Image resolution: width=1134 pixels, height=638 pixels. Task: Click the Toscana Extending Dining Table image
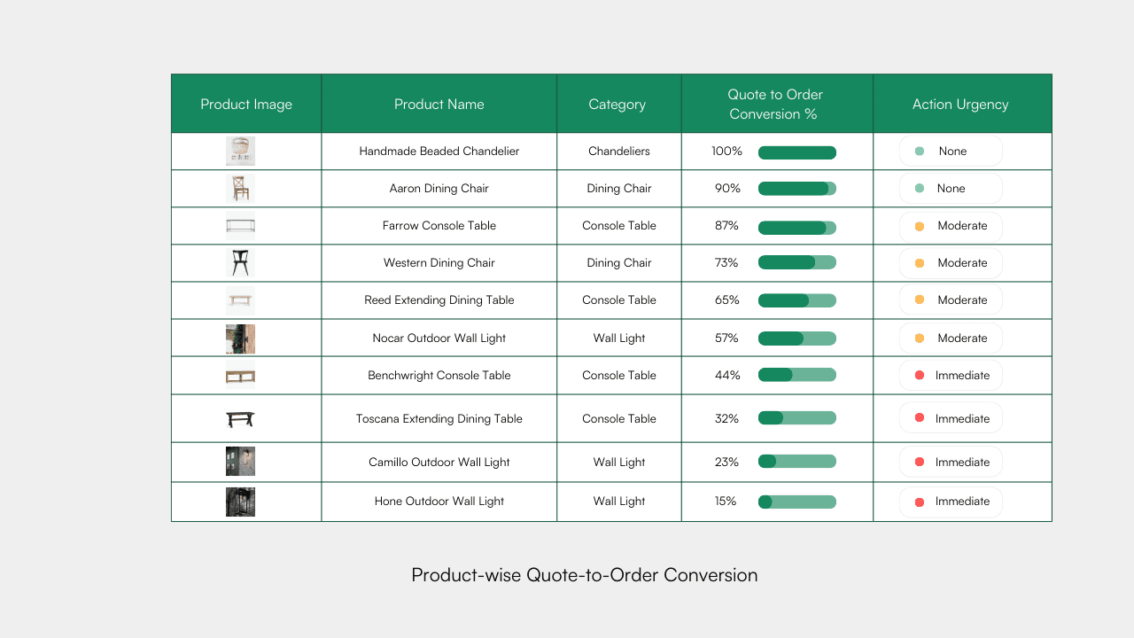click(x=240, y=419)
